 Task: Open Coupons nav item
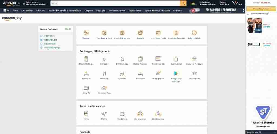[89, 11]
